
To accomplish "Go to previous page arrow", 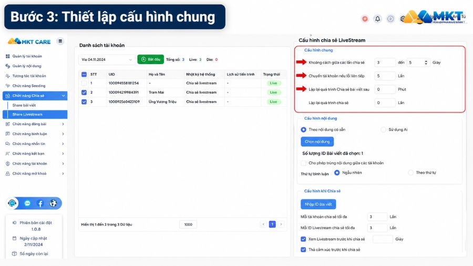I will pyautogui.click(x=263, y=224).
